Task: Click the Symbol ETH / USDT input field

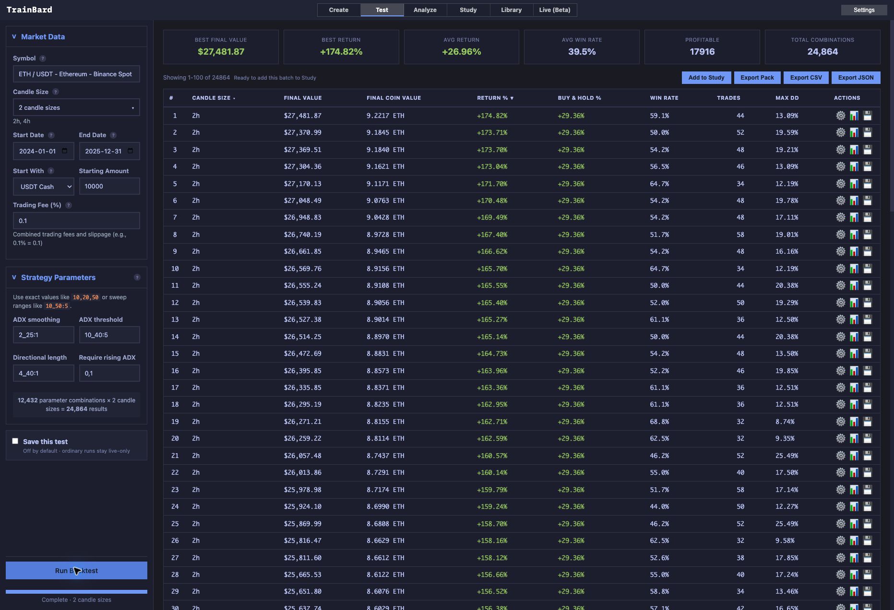Action: click(x=76, y=74)
